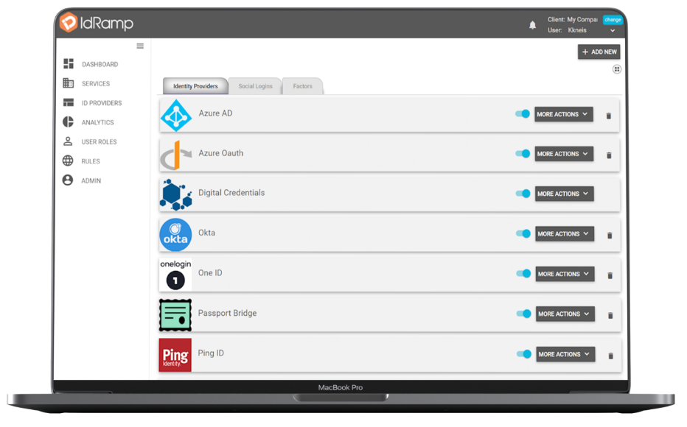Click the One ID provider name
The height and width of the screenshot is (427, 687).
click(x=210, y=273)
